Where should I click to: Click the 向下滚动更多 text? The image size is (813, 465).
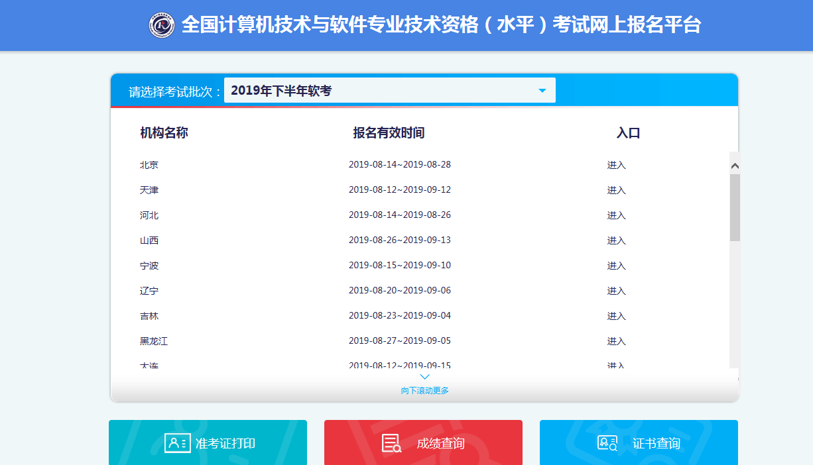click(425, 391)
